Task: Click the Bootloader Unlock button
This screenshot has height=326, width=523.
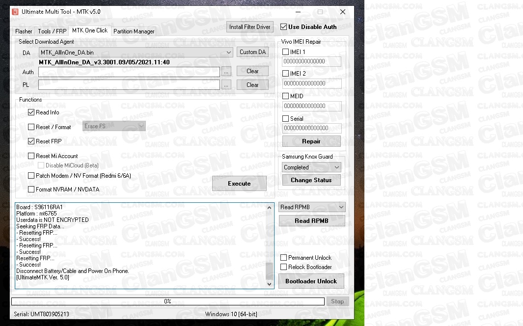Action: (x=311, y=281)
